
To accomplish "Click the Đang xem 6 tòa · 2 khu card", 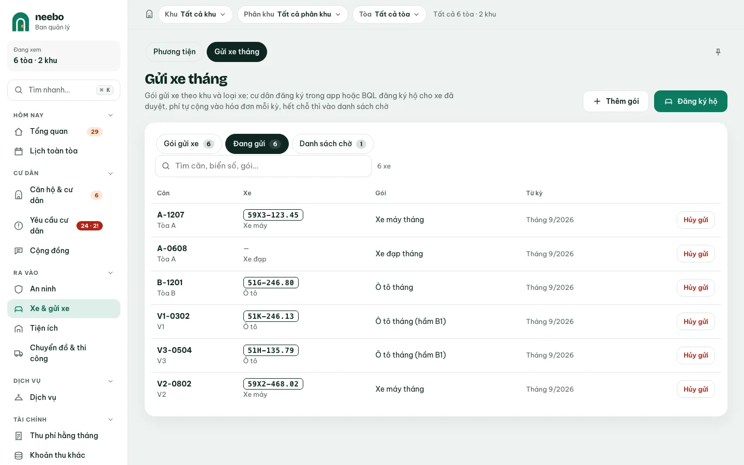I will [64, 56].
